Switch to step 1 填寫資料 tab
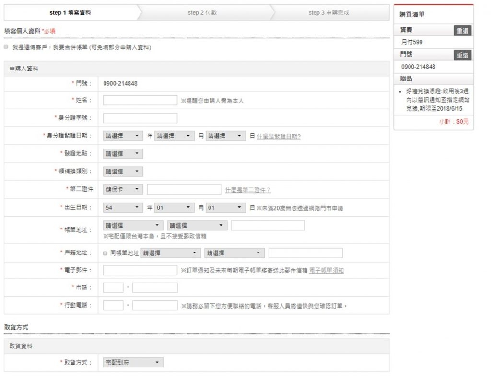491x378 pixels. click(70, 13)
